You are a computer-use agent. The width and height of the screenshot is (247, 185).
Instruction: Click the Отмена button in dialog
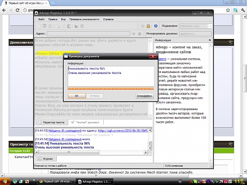(94, 96)
